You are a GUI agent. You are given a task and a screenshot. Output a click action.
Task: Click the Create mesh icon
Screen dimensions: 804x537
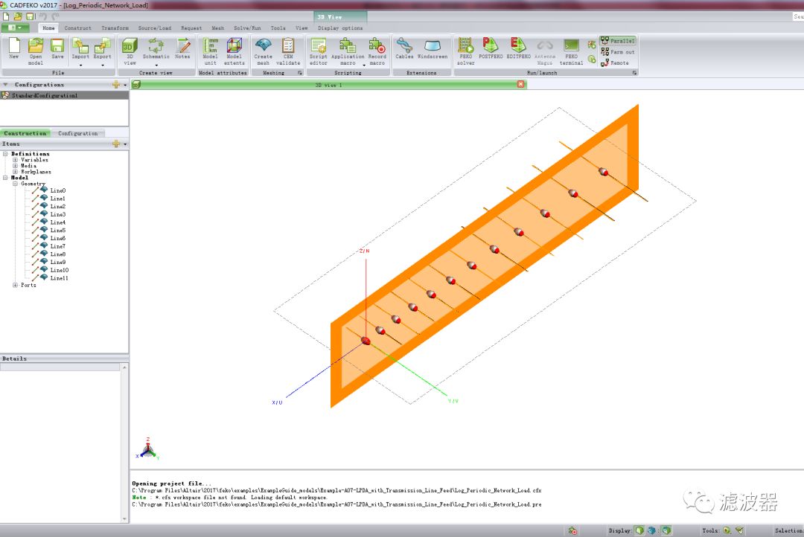point(263,51)
